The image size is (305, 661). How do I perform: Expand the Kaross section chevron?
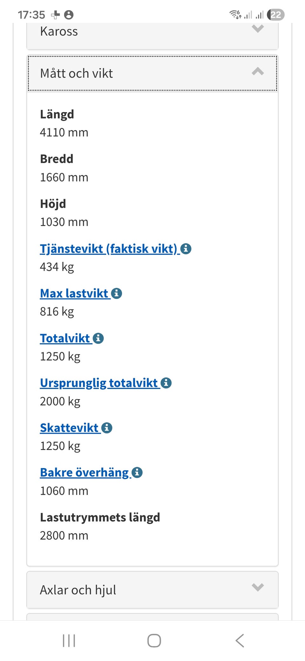pos(258,29)
